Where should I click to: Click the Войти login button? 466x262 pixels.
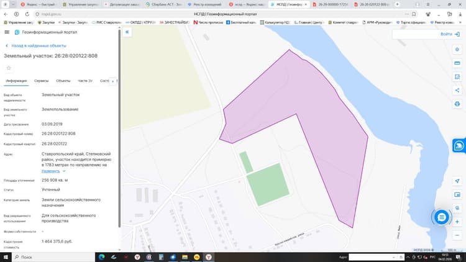[x=450, y=34]
